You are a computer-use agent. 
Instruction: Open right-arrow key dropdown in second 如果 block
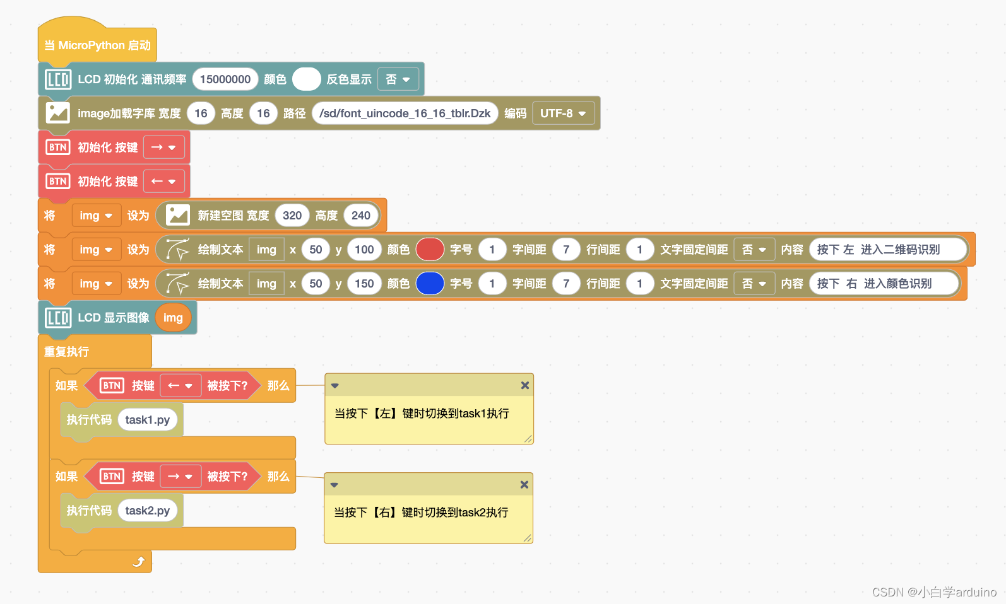180,477
